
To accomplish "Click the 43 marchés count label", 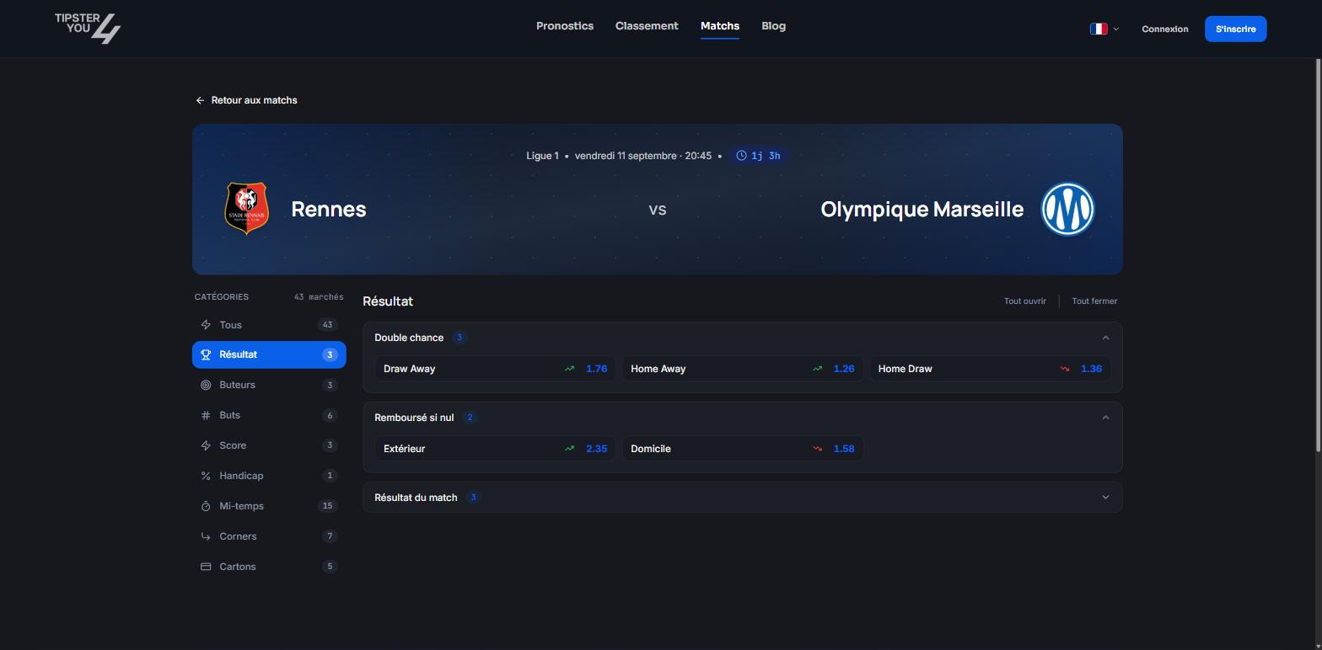I will (319, 297).
